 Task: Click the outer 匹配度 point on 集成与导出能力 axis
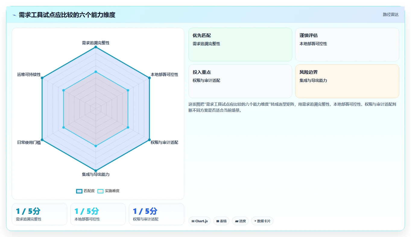[96, 171]
